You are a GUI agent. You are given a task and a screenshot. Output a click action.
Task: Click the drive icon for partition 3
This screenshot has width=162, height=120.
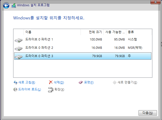coord(18,57)
